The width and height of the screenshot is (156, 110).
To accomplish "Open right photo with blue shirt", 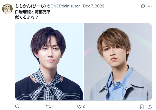I will (x=118, y=62).
